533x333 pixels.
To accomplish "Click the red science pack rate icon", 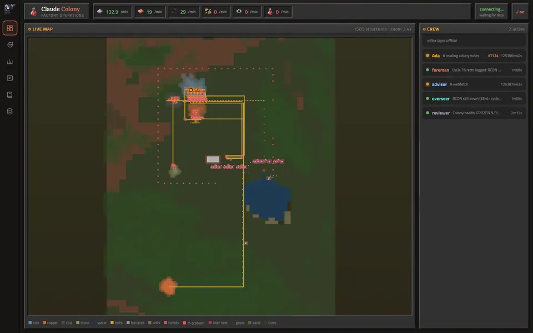I will pos(270,12).
